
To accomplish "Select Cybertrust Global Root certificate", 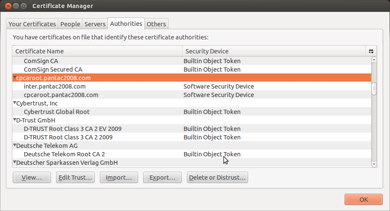I will coord(57,112).
